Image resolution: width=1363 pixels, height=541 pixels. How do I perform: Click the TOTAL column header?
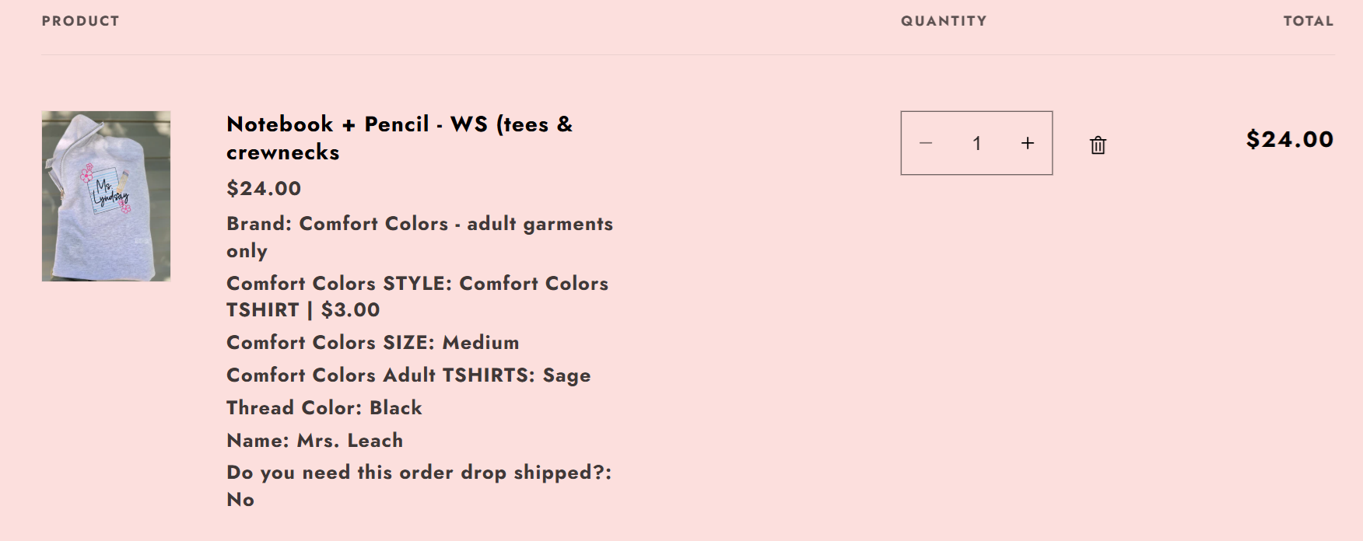[x=1309, y=21]
